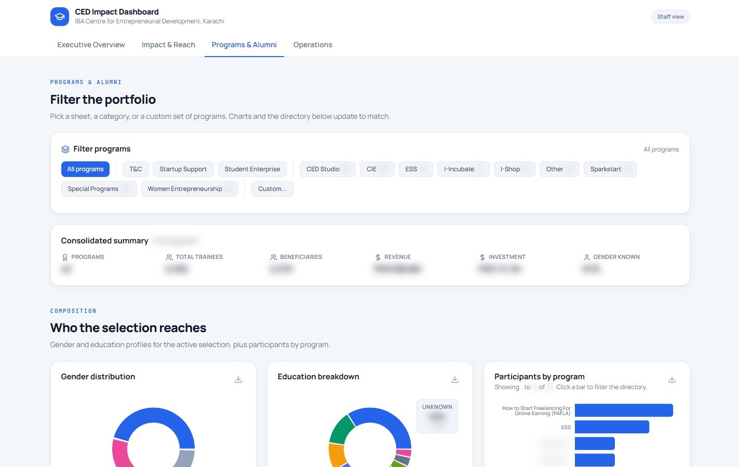
Task: Download the Education breakdown chart
Action: click(455, 379)
